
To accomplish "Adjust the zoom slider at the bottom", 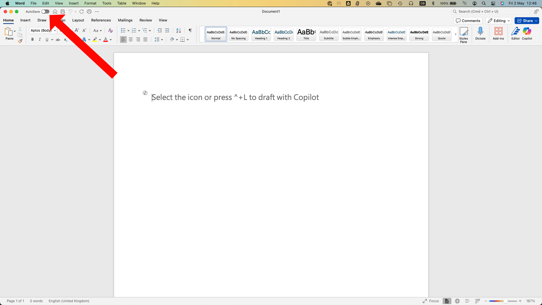I will pyautogui.click(x=505, y=301).
